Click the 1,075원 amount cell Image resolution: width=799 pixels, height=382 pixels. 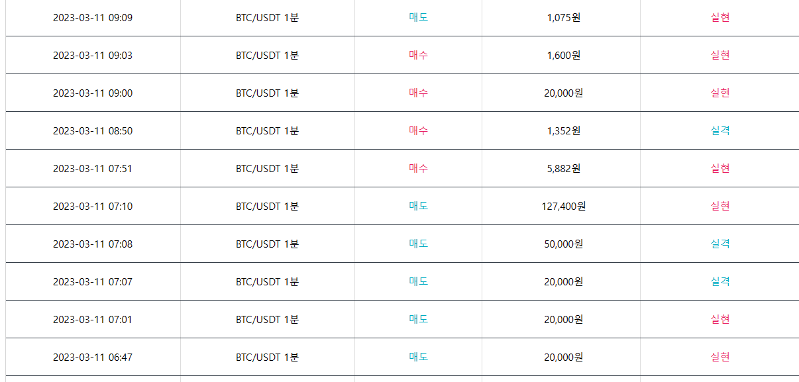564,17
